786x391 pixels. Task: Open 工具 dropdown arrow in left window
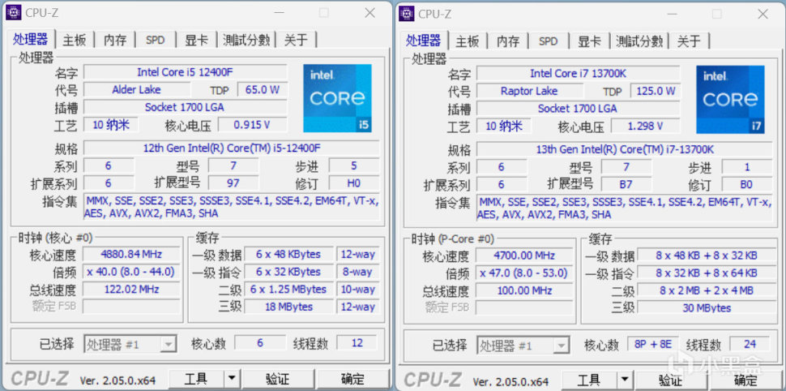231,379
